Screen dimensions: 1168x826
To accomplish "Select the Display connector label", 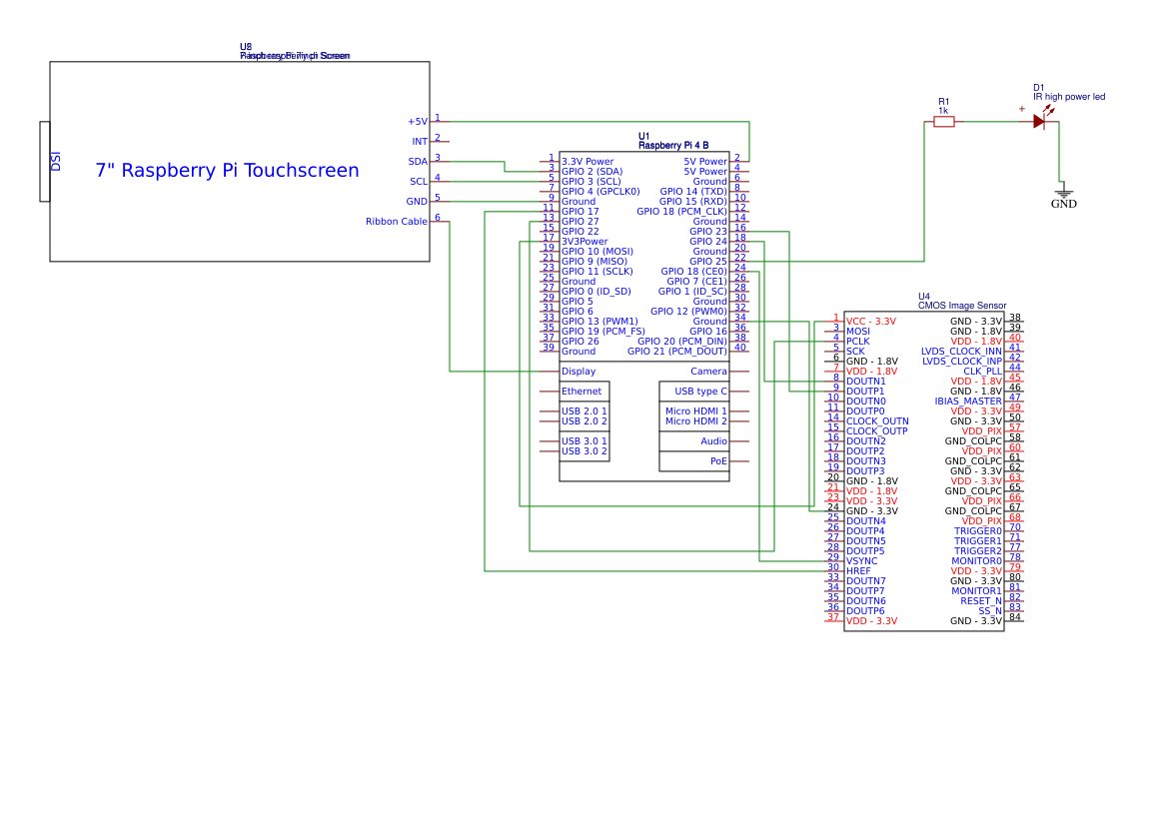I will (577, 371).
